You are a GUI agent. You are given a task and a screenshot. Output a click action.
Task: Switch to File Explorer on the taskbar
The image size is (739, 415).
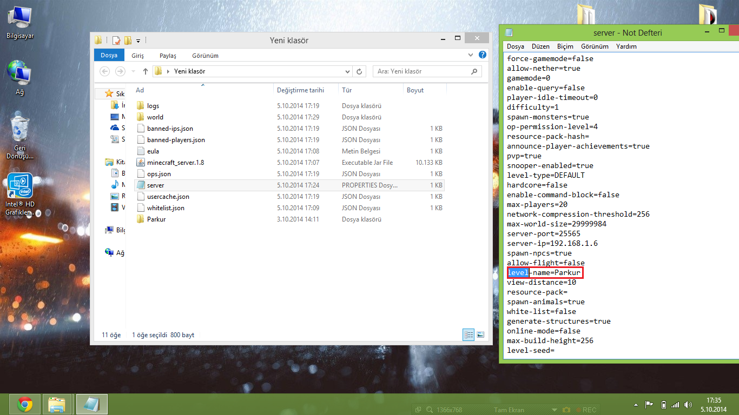click(x=57, y=404)
